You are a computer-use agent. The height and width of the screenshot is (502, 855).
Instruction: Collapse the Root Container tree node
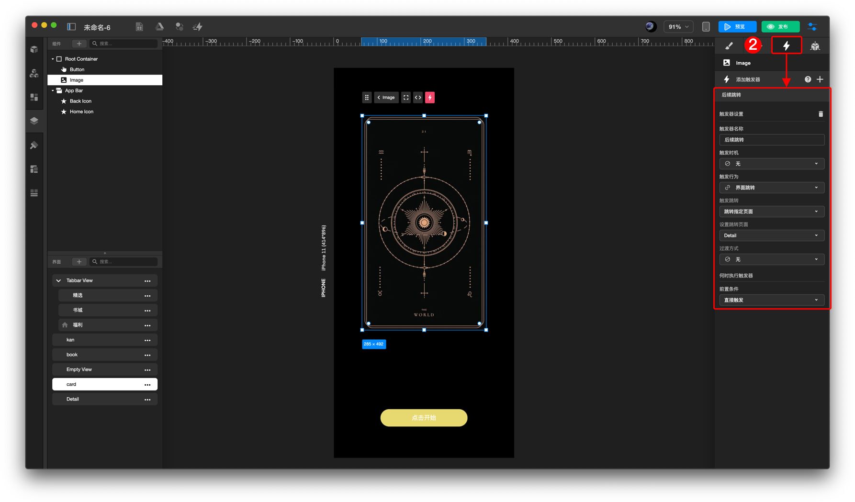(x=53, y=59)
